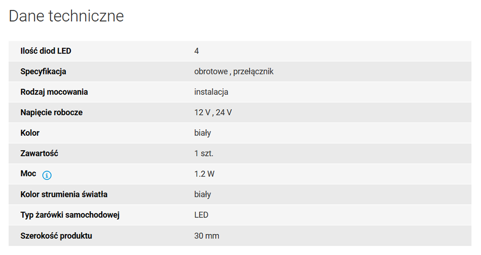
Task: Click the "Ilość diod LED" label
Action: click(46, 51)
